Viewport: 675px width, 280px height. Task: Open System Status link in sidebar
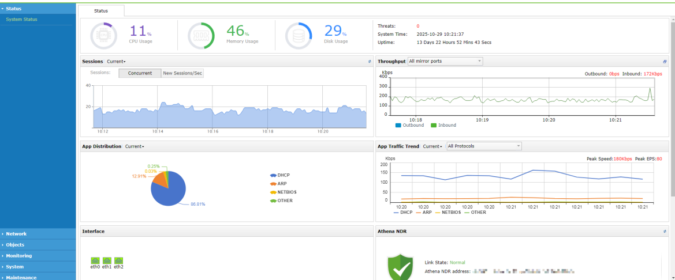[x=21, y=20]
